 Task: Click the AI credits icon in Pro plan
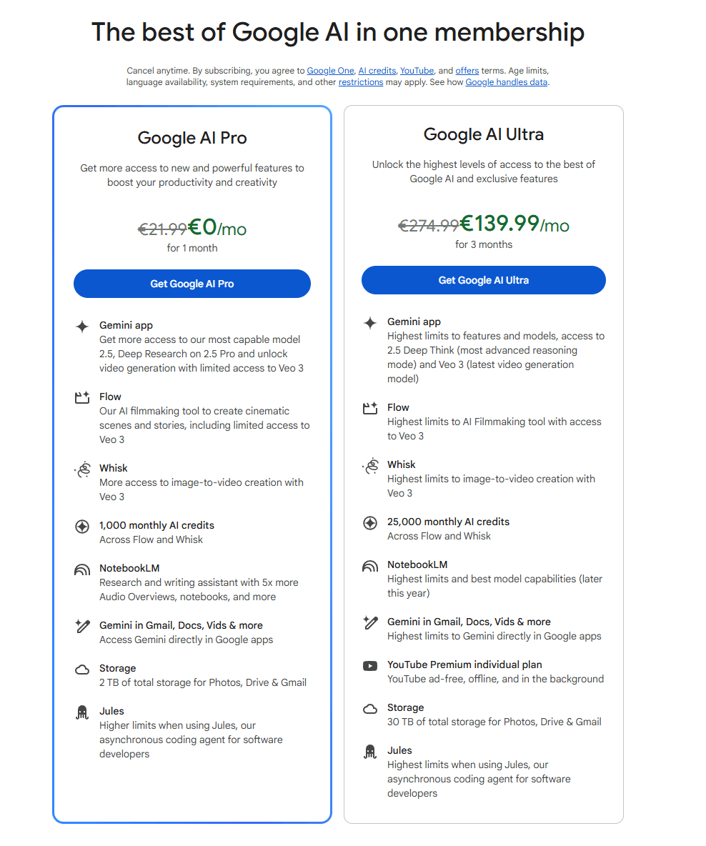[82, 527]
